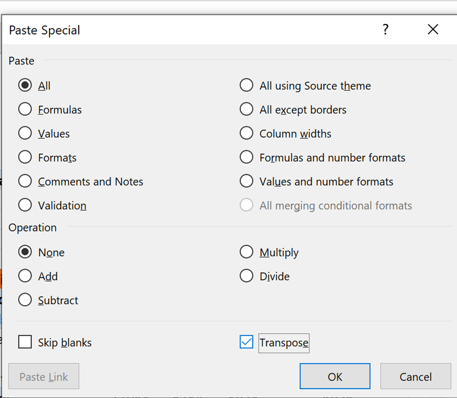This screenshot has width=457, height=398.
Task: Enable the Skip blanks checkbox
Action: (25, 342)
